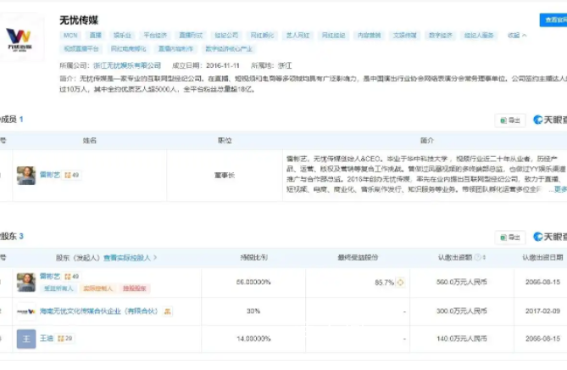This screenshot has height=370, width=567.
Task: Select the 数字经济核心产业 tag
Action: pyautogui.click(x=229, y=48)
